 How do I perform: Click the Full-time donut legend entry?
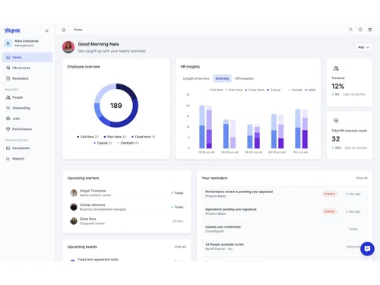click(x=87, y=137)
